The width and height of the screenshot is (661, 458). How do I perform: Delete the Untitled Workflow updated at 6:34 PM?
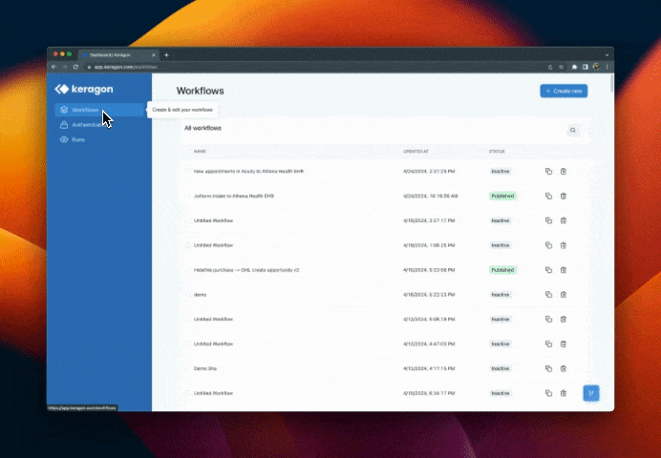564,393
